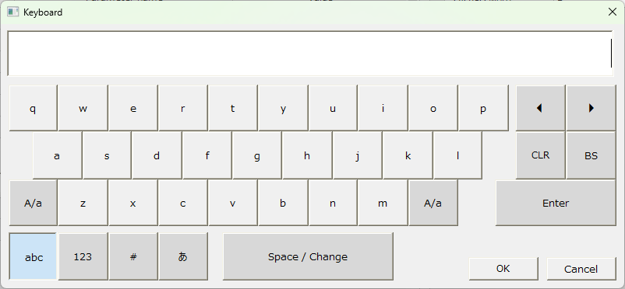
Task: Clear all text with the CLR key
Action: 541,155
